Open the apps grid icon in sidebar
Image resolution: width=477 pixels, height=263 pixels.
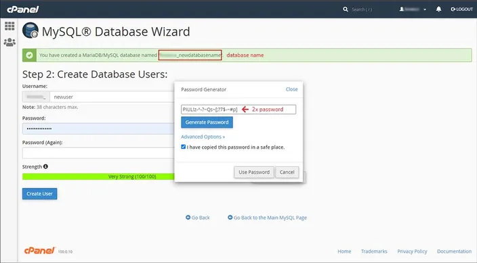[9, 26]
